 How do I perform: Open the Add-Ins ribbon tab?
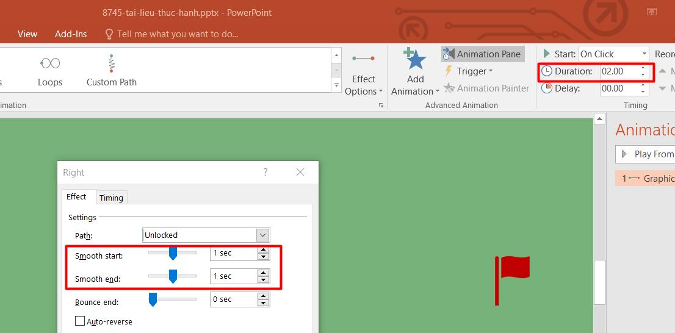71,34
